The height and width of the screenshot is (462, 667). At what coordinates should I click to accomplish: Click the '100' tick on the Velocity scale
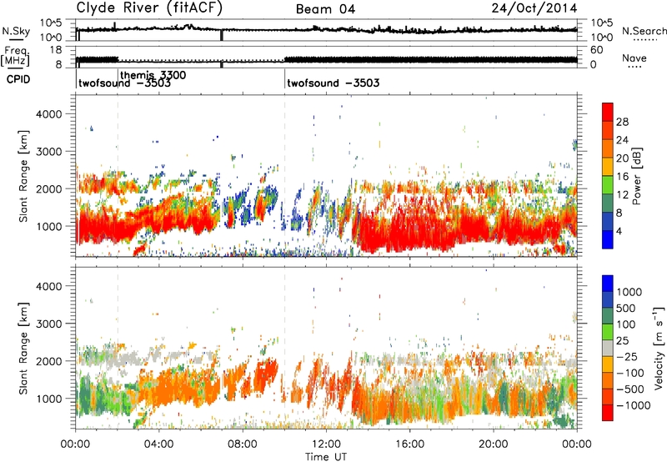pos(626,324)
